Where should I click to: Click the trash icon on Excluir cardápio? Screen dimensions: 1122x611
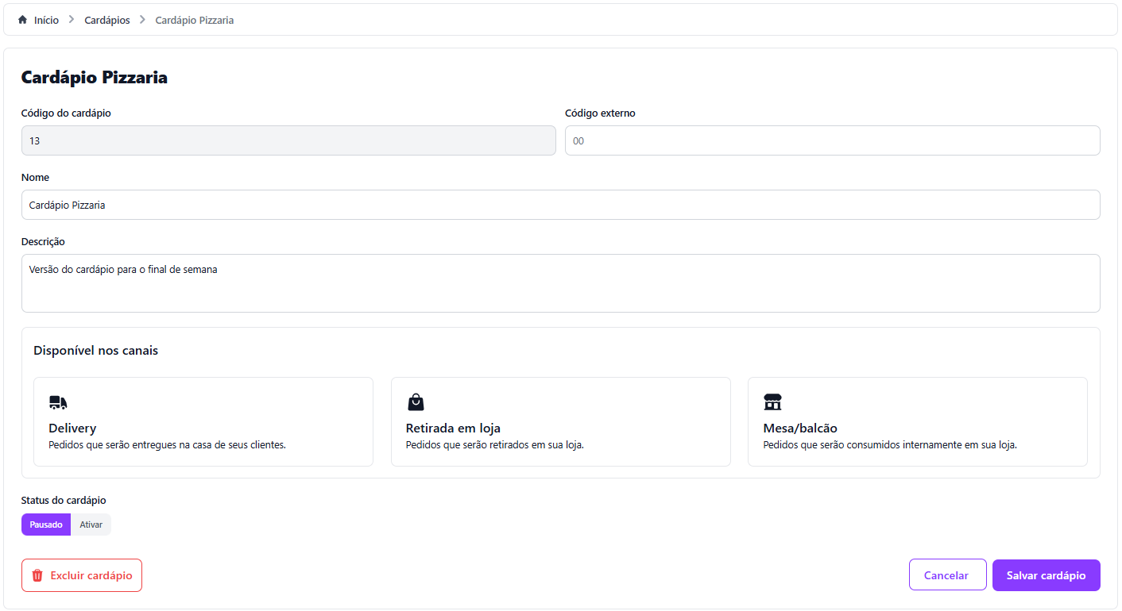[x=37, y=575]
